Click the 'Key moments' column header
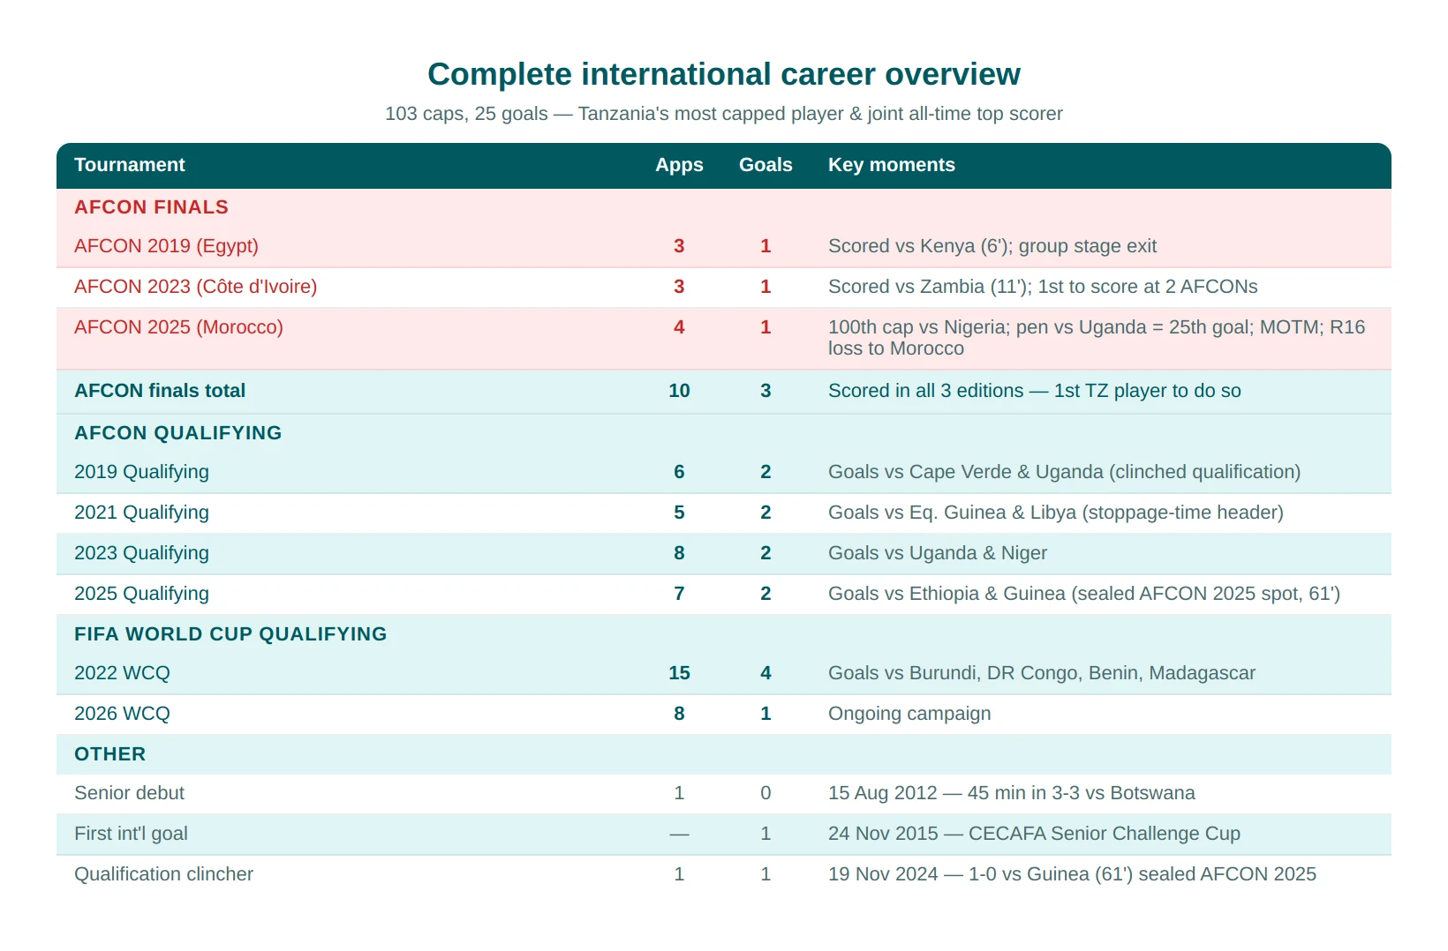 point(892,165)
